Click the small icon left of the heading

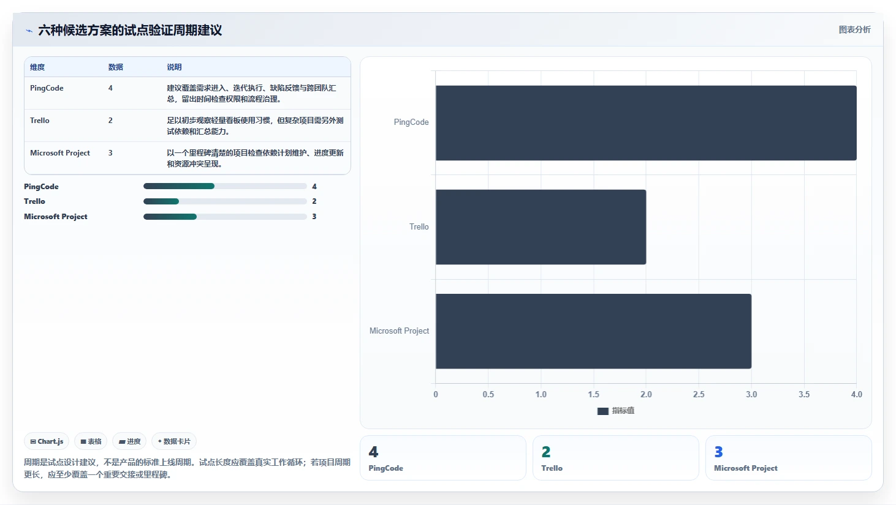[29, 31]
